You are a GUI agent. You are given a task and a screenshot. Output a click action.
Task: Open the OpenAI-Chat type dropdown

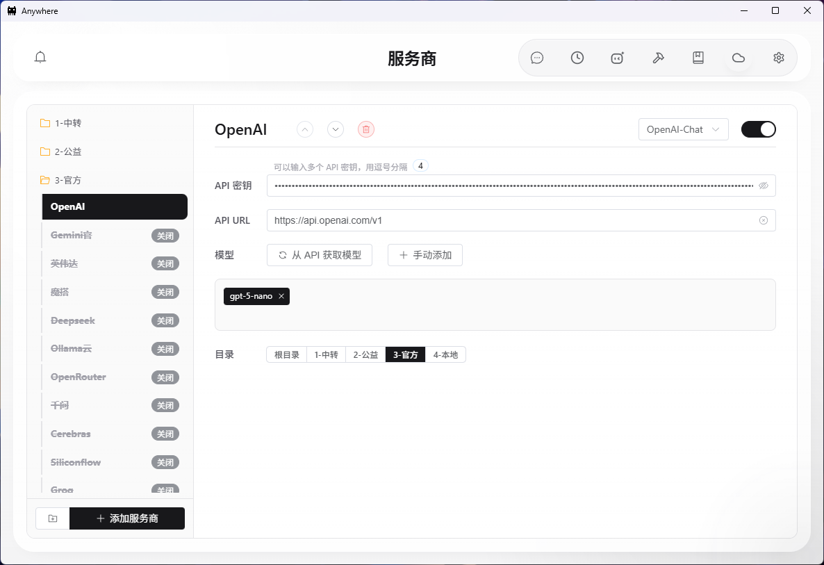(683, 129)
